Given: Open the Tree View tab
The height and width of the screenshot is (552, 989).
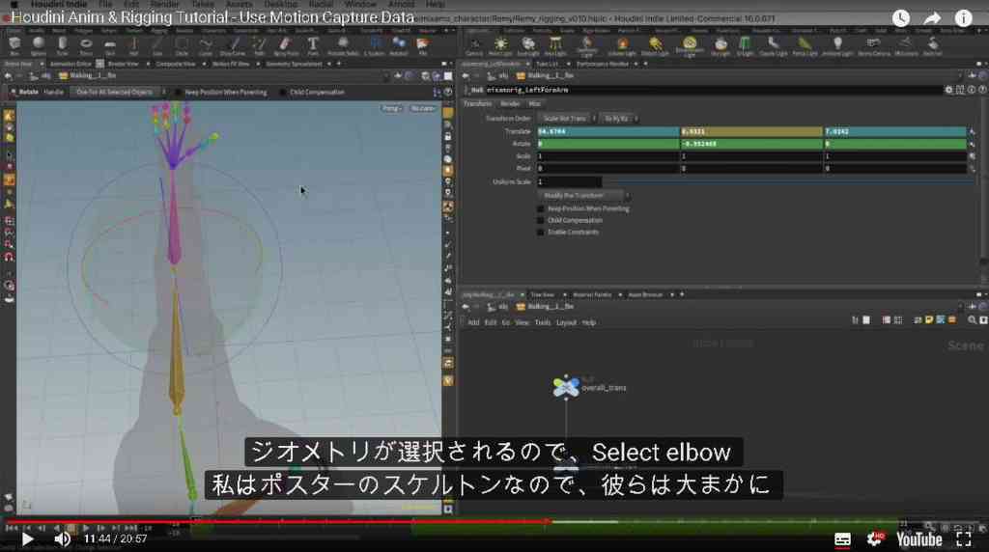Looking at the screenshot, I should tap(542, 294).
